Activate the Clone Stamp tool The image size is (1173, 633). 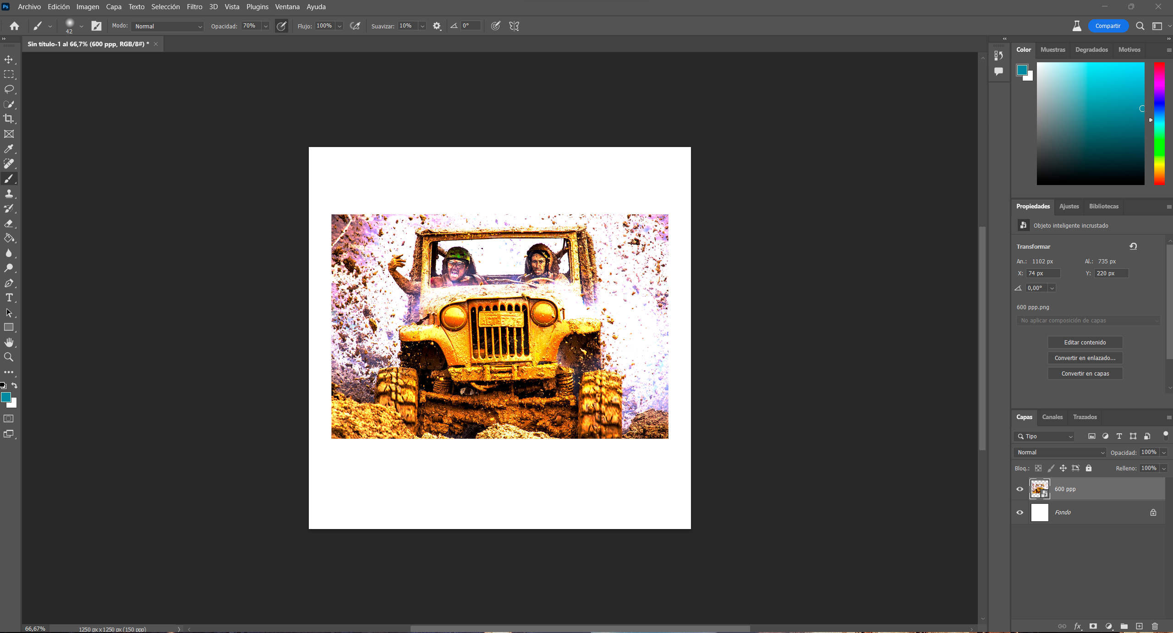click(9, 193)
